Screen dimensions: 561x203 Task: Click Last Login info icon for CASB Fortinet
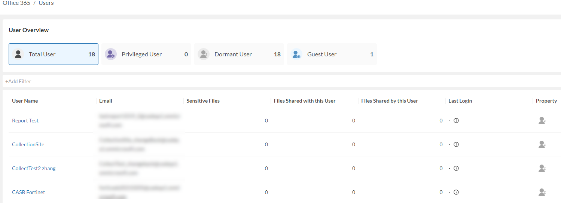pos(456,192)
